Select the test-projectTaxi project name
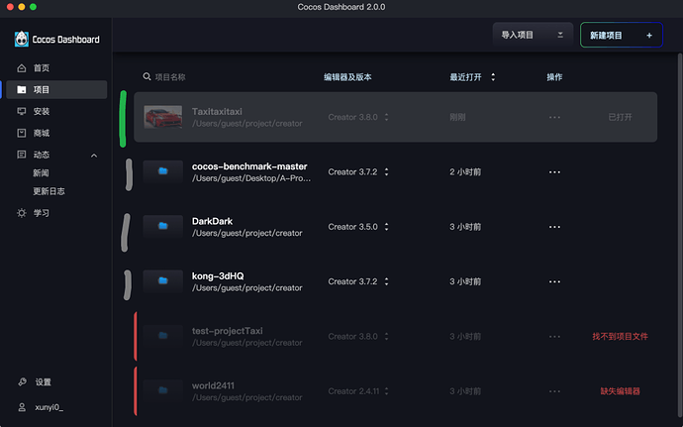Screen dimensions: 683x427 click(x=228, y=331)
